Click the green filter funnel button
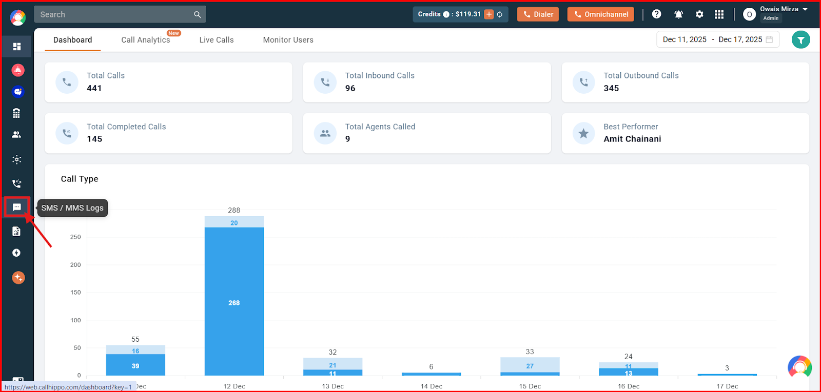821x392 pixels. [801, 39]
